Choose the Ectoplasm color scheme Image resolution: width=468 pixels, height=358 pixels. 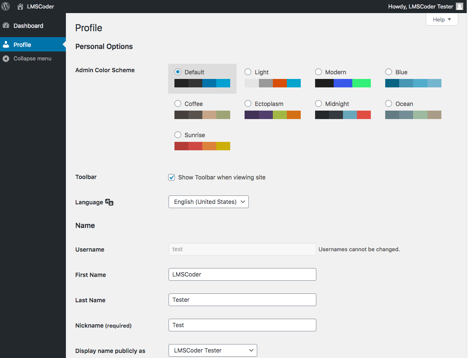click(248, 103)
